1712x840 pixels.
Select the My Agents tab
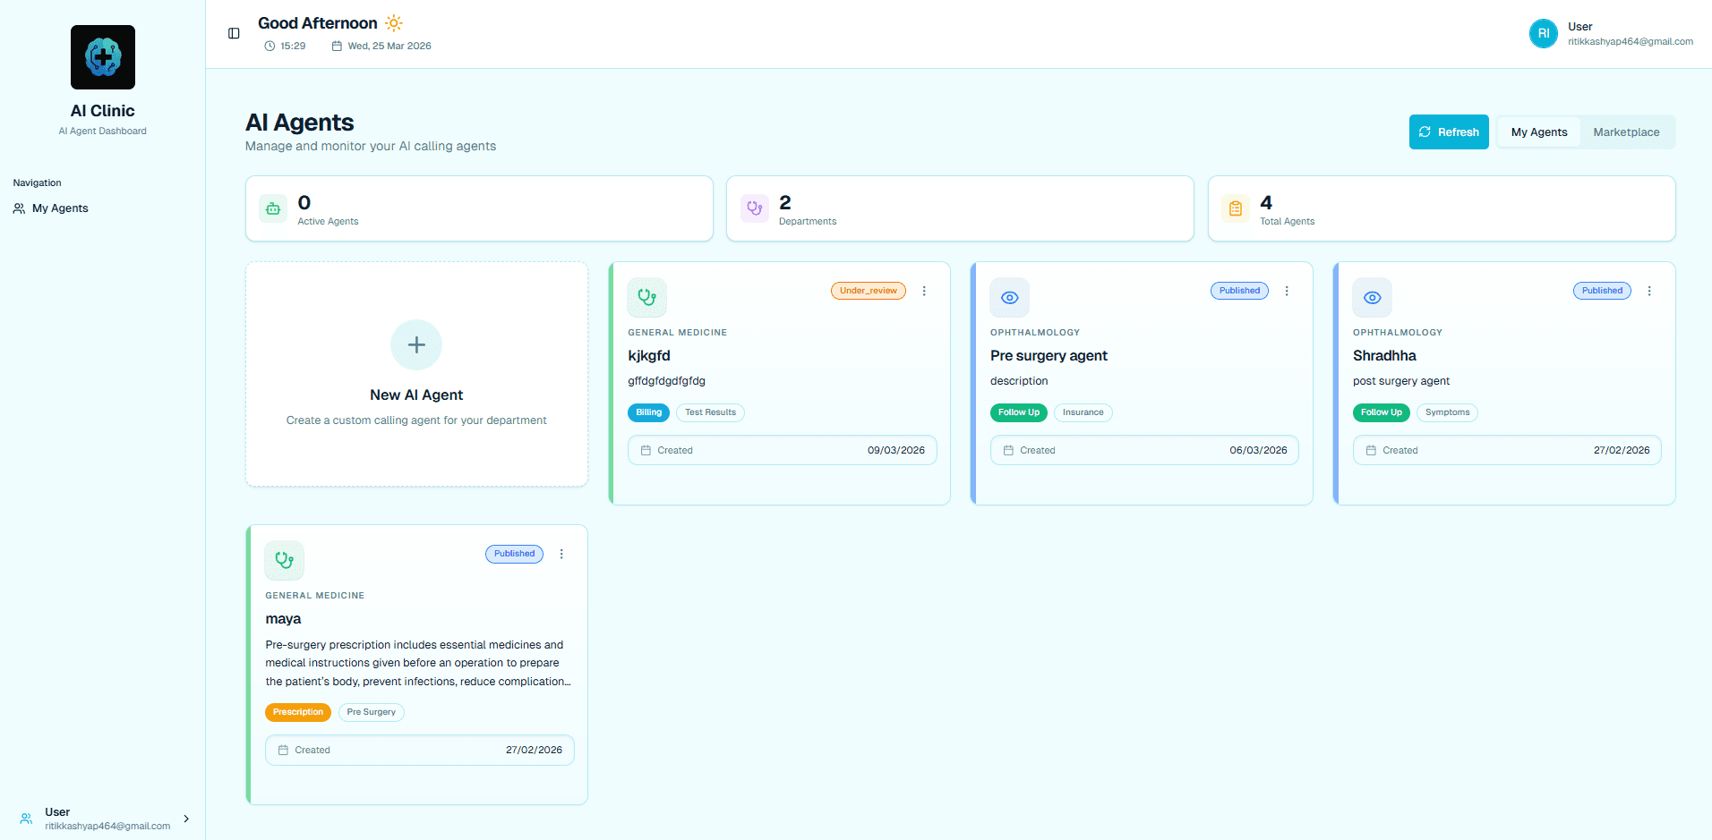coord(1538,132)
